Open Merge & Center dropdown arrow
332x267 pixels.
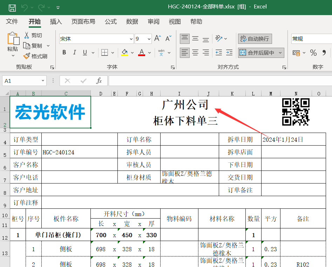280,53
